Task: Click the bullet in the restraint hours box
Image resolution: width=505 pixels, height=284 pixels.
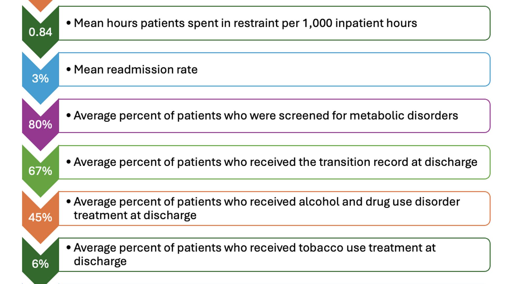Action: 69,23
